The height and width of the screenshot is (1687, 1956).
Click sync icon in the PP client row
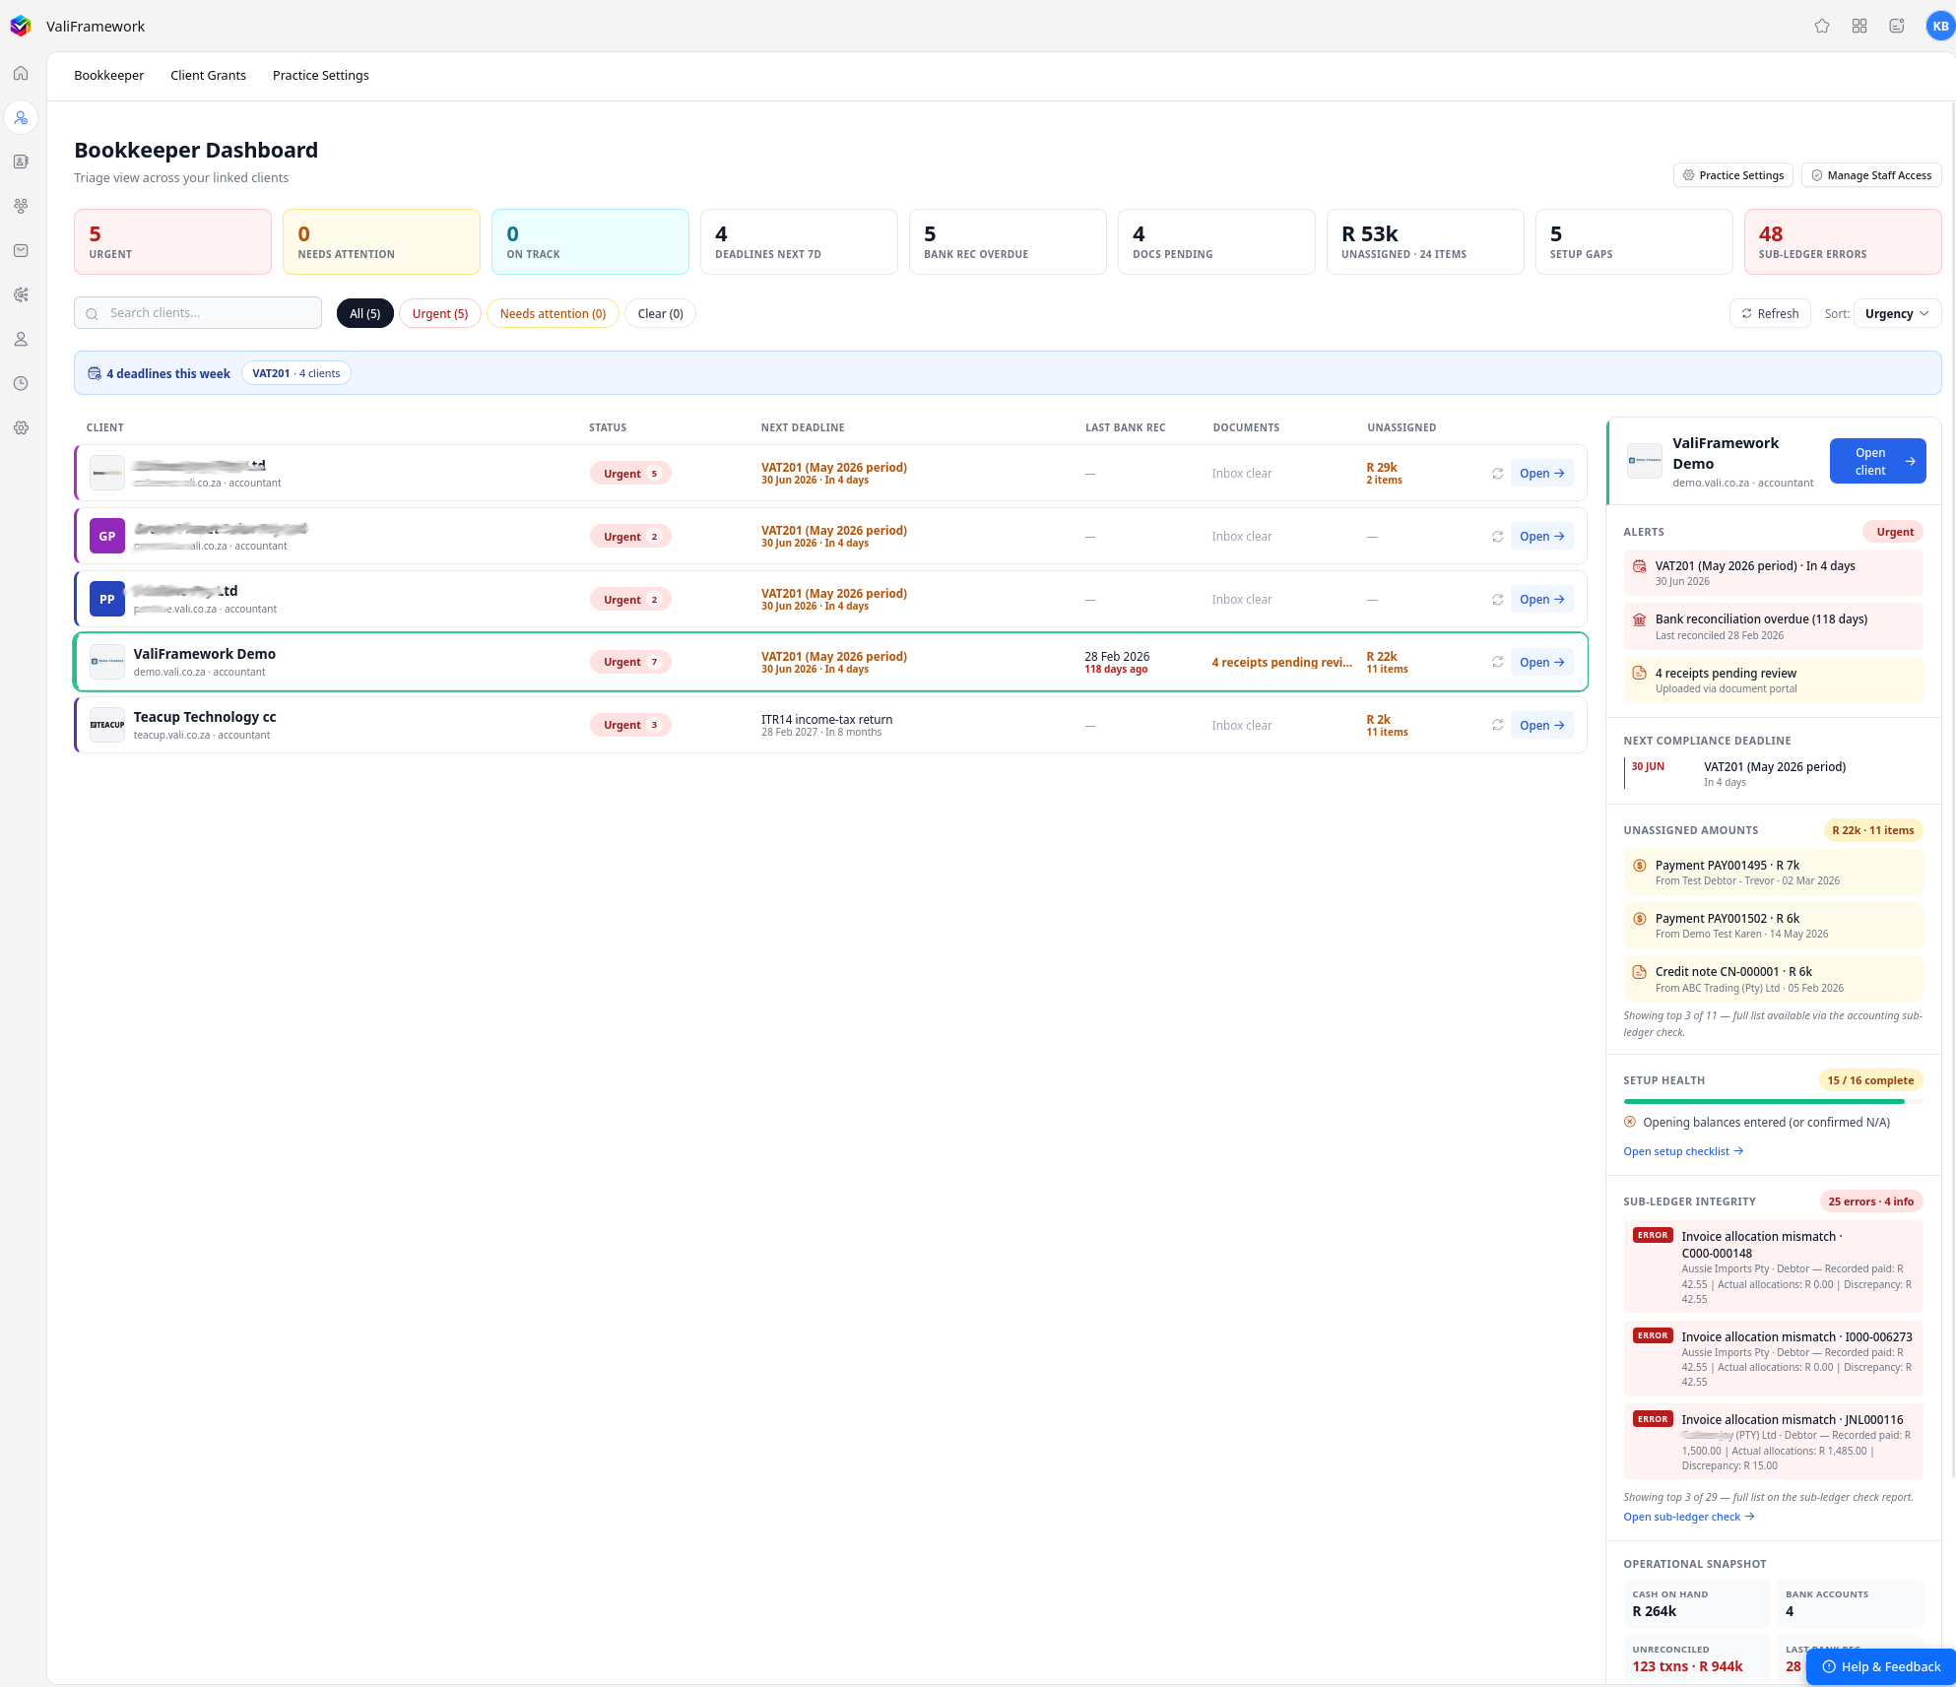1497,600
